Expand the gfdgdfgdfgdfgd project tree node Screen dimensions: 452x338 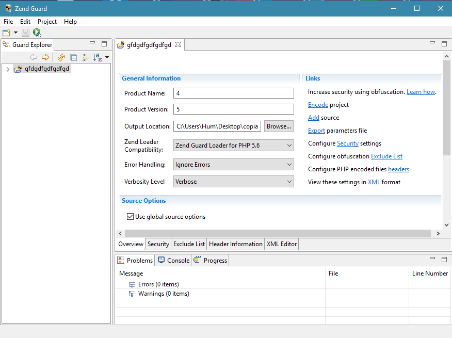click(8, 69)
